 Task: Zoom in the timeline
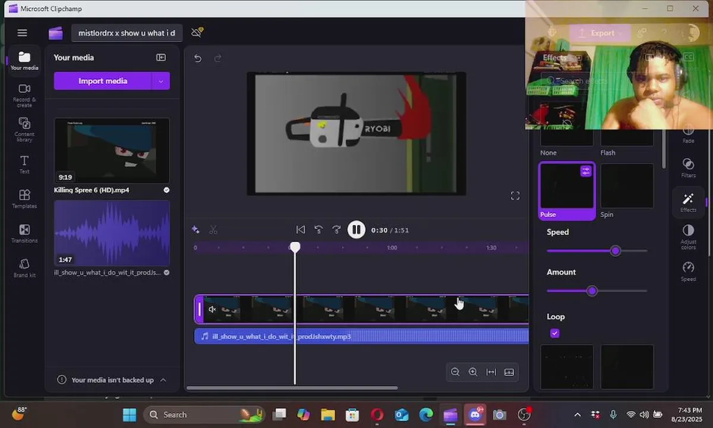click(473, 372)
